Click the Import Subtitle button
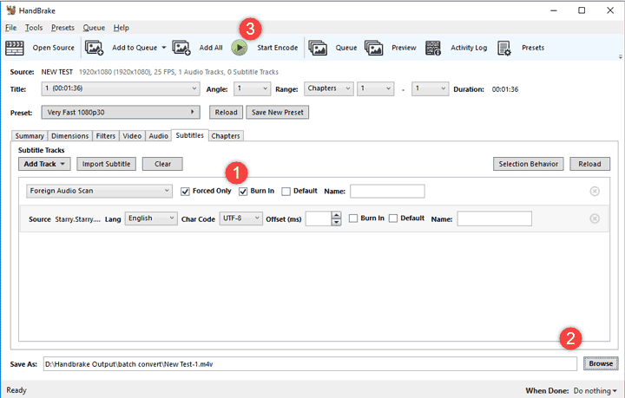 click(107, 164)
